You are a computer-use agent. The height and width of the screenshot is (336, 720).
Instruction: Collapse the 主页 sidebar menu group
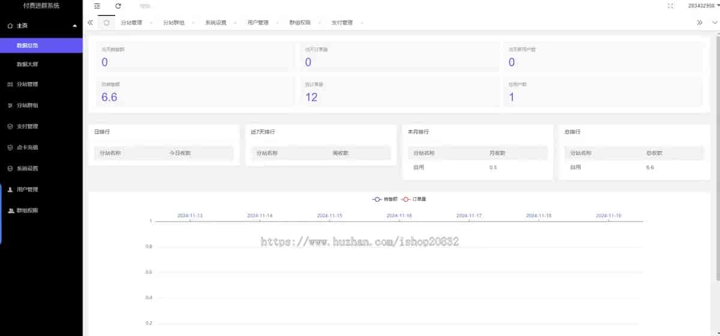point(74,26)
